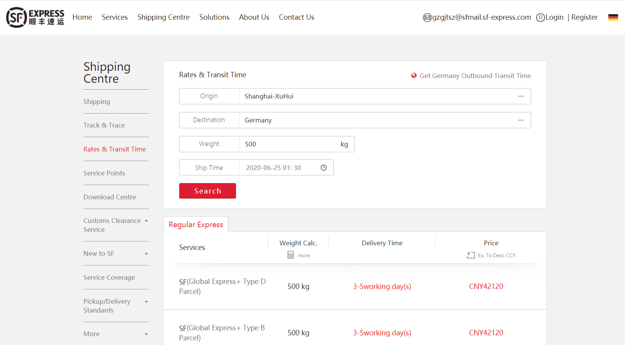Open the Shipping Centre menu
Screen dimensions: 625x345
pyautogui.click(x=163, y=17)
